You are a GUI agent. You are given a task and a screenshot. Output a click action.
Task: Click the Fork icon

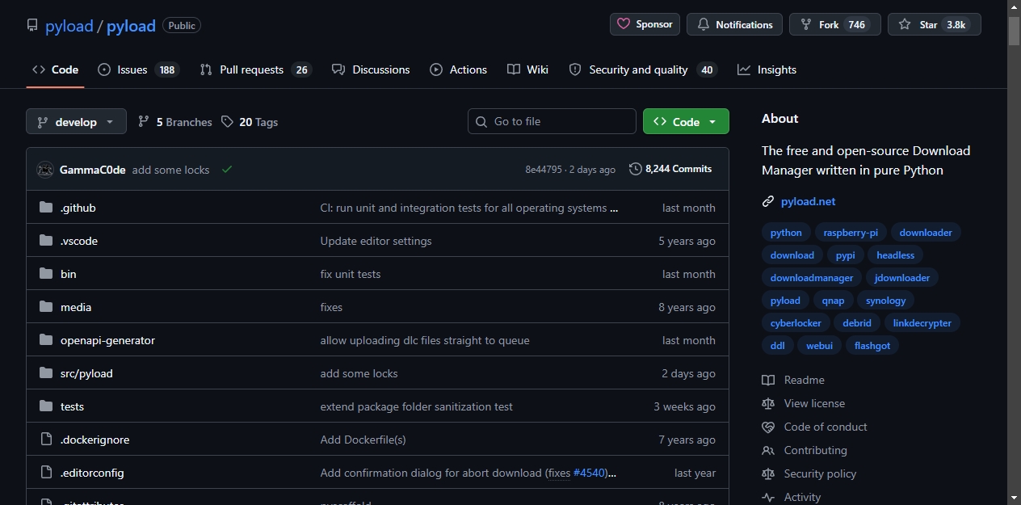pyautogui.click(x=805, y=24)
